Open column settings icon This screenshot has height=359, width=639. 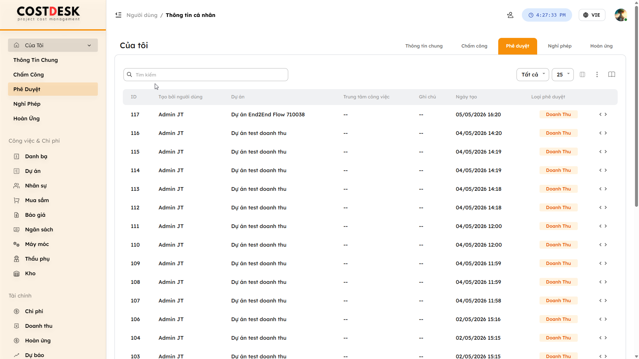pyautogui.click(x=582, y=74)
